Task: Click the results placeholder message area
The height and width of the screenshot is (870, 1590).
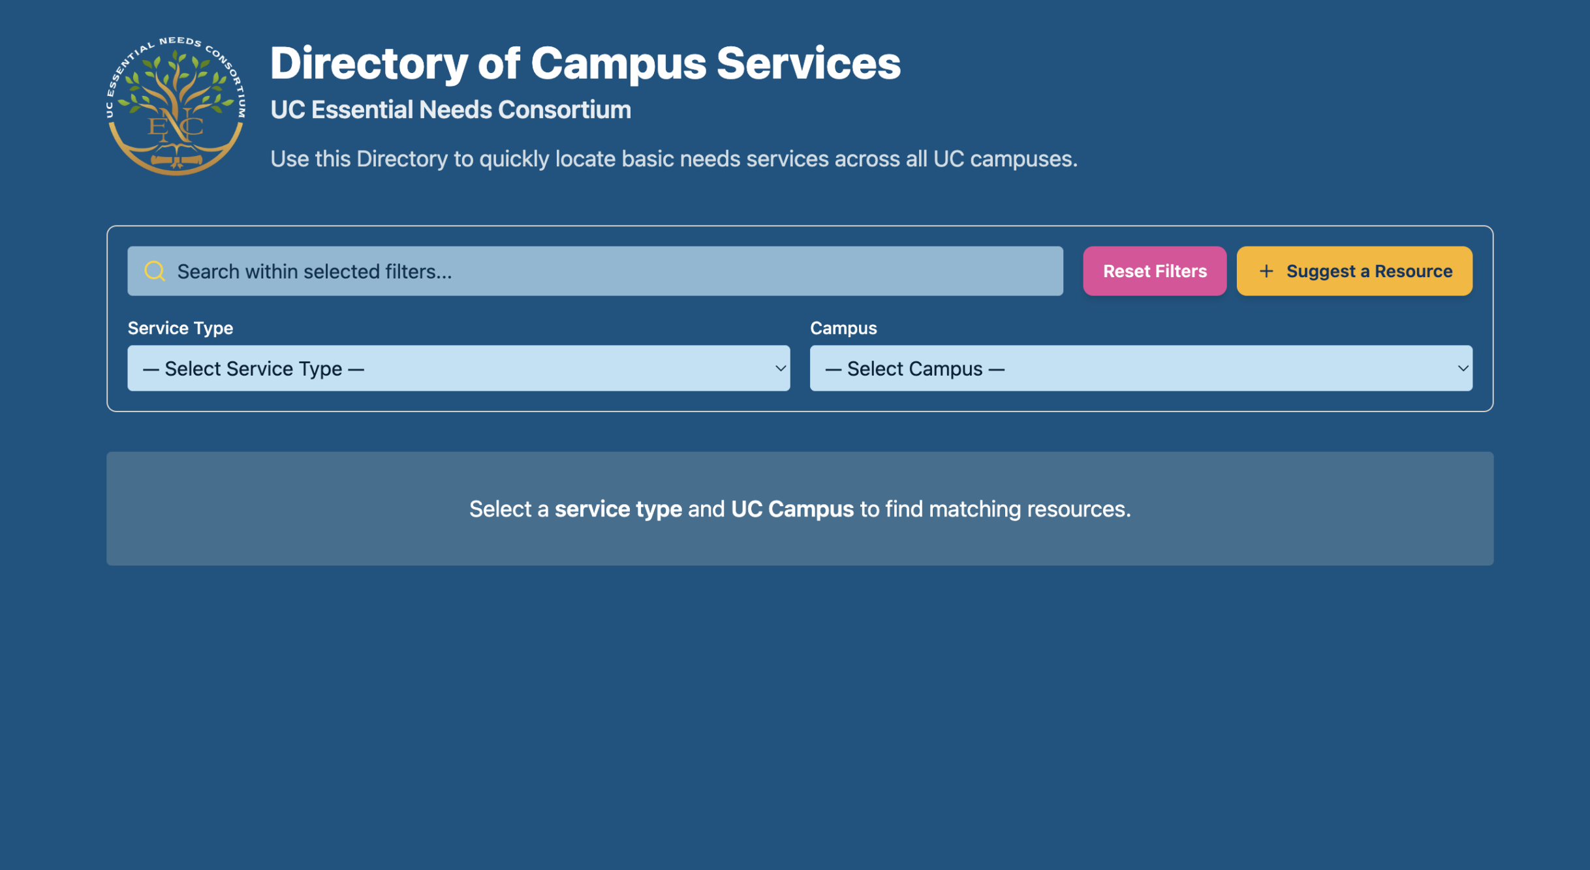Action: (x=799, y=508)
